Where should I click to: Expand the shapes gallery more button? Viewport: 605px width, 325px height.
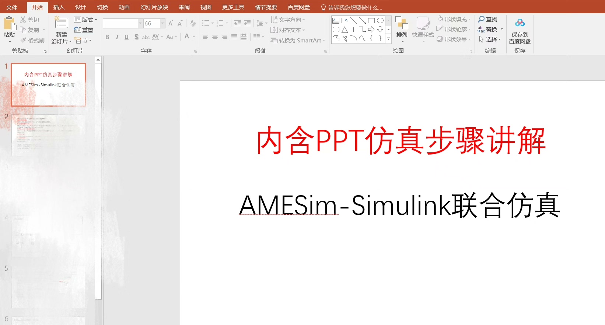(x=388, y=39)
